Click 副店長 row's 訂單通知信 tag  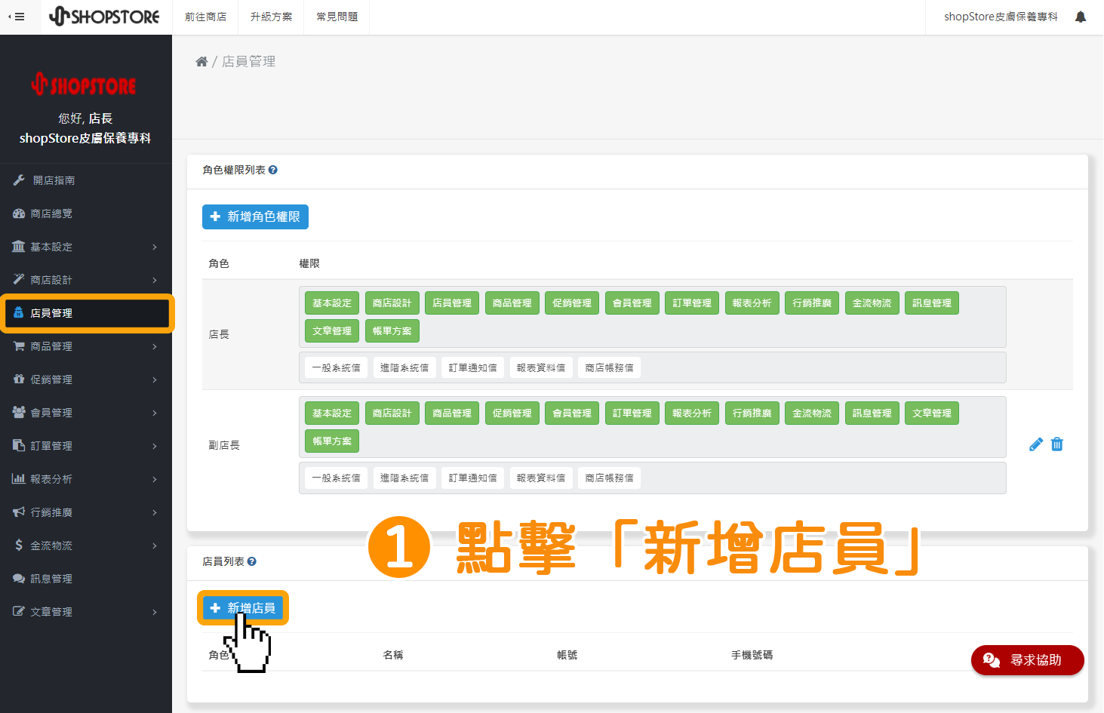click(472, 478)
